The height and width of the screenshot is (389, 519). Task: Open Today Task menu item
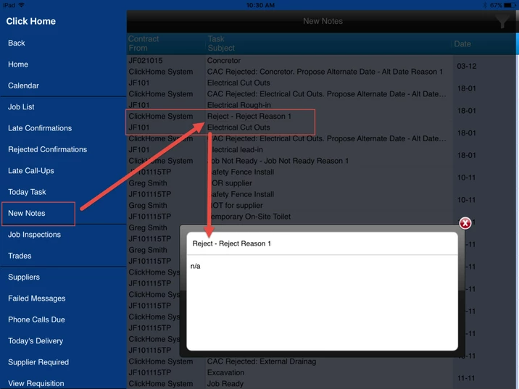pyautogui.click(x=27, y=192)
